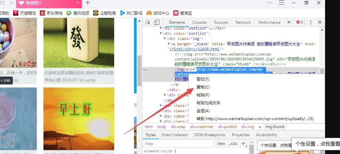Click the 爱淘宝 bookmark
The width and height of the screenshot is (340, 154).
(x=183, y=13)
